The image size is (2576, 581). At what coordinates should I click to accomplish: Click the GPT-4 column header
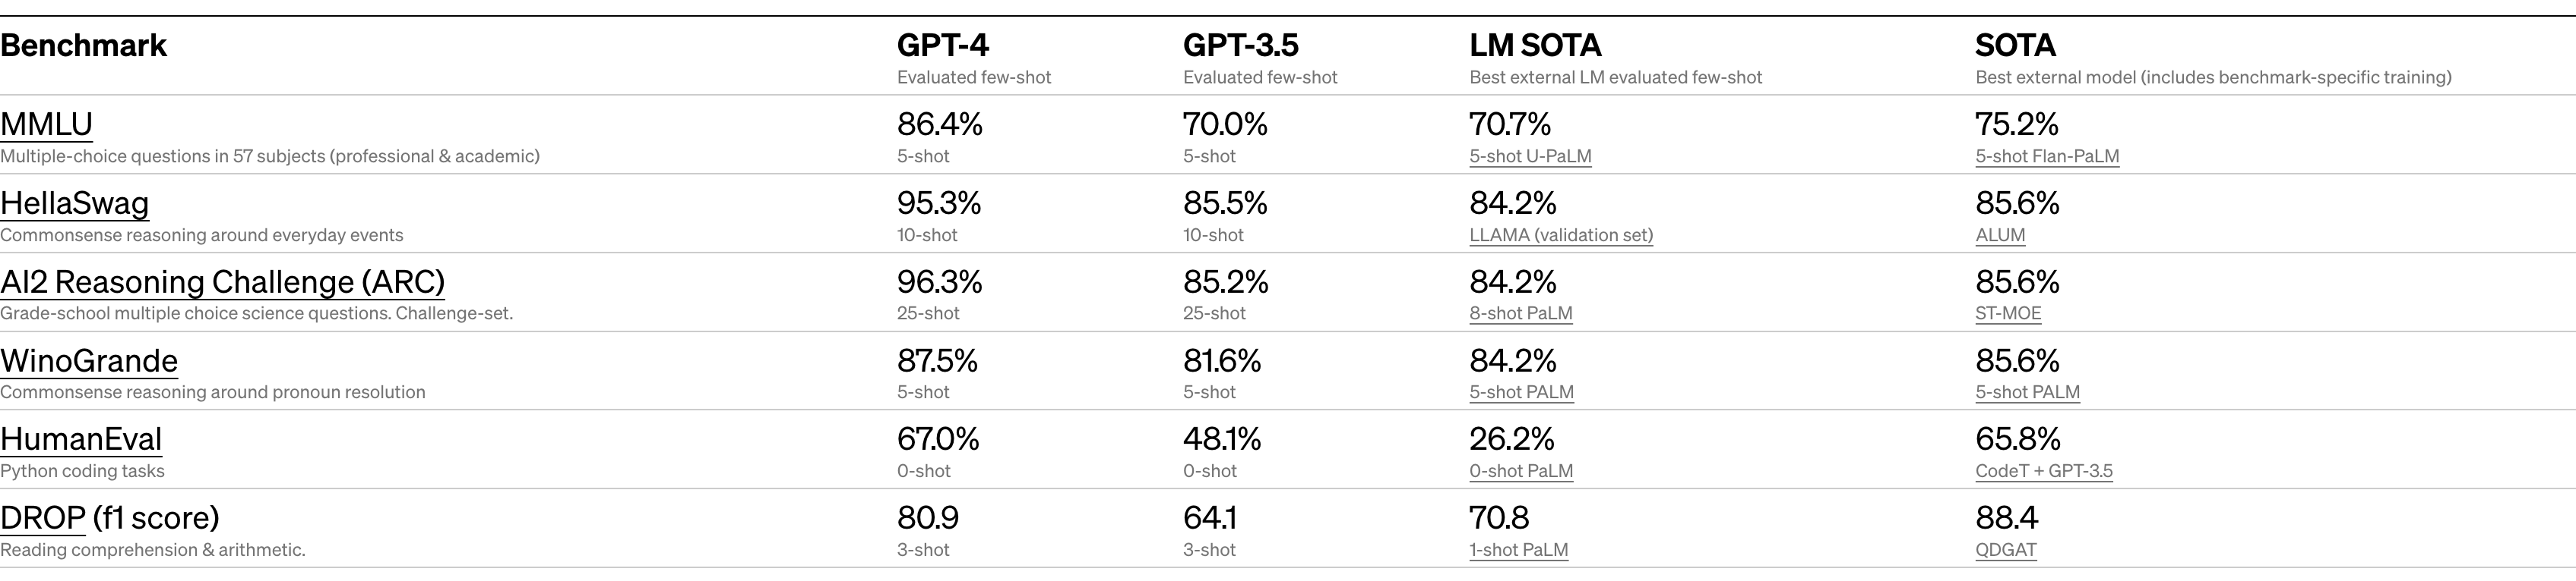tap(943, 46)
